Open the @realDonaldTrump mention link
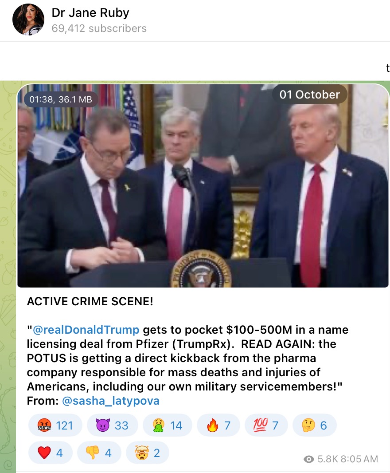Image resolution: width=390 pixels, height=473 pixels. point(86,330)
